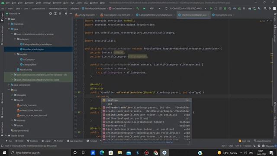Expand the manifests folder
Image resolution: width=277 pixels, height=156 pixels.
click(9, 24)
